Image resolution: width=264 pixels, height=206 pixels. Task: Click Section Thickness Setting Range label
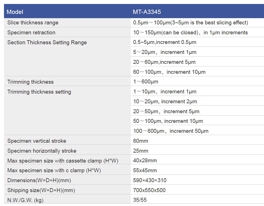click(x=47, y=42)
